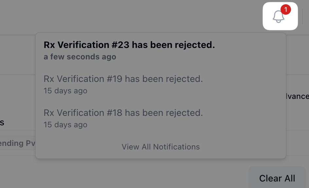Click the notification bell icon
This screenshot has width=309, height=188.
tap(279, 17)
